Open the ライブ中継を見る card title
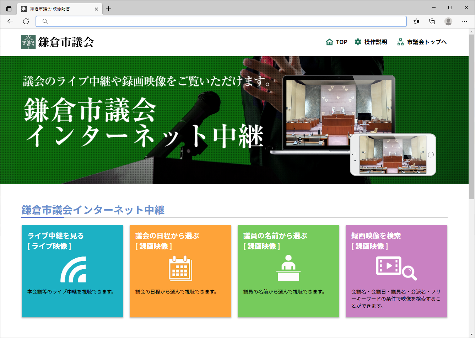The width and height of the screenshot is (475, 338). (56, 236)
